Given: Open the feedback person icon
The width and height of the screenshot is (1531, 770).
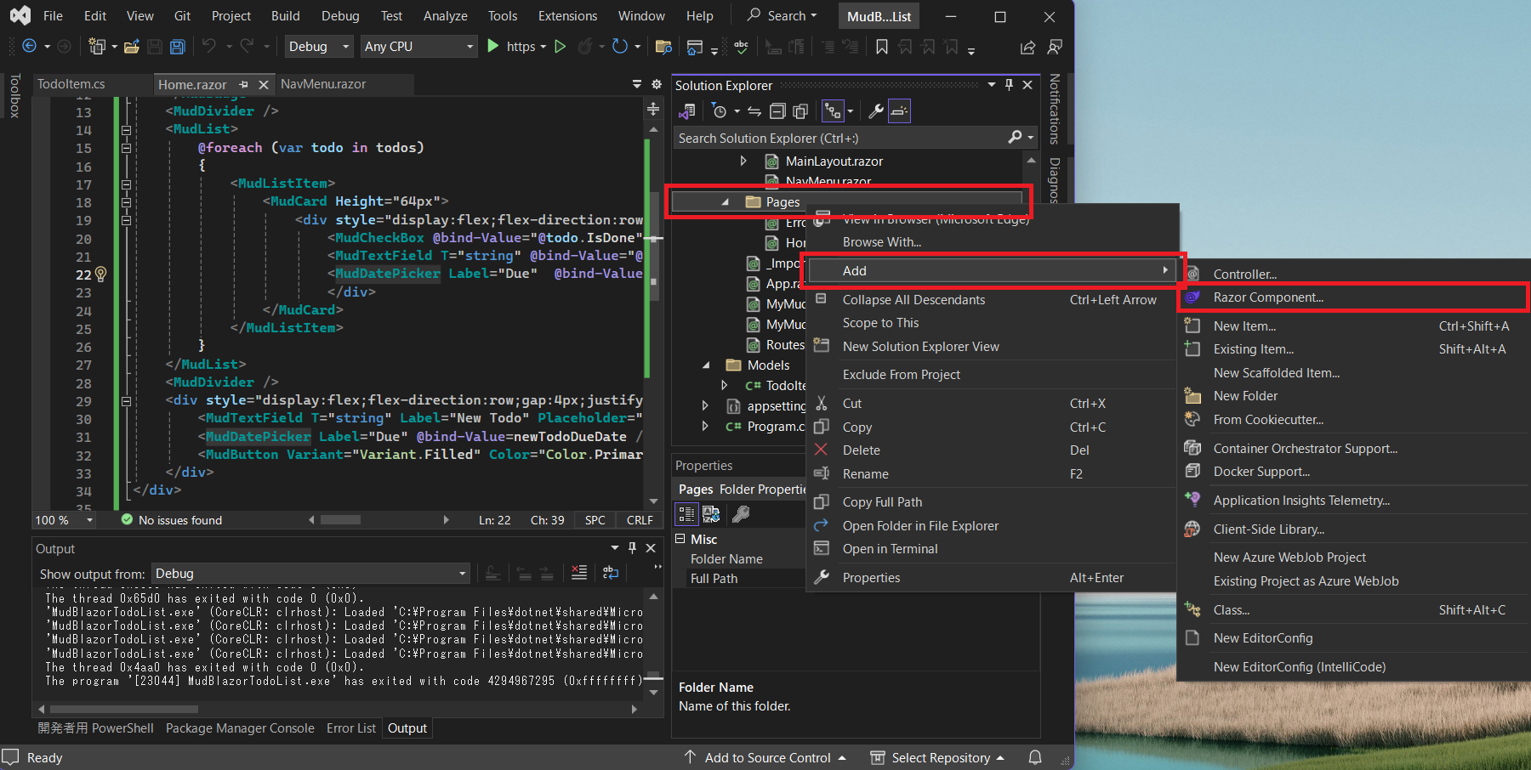Looking at the screenshot, I should [1055, 47].
